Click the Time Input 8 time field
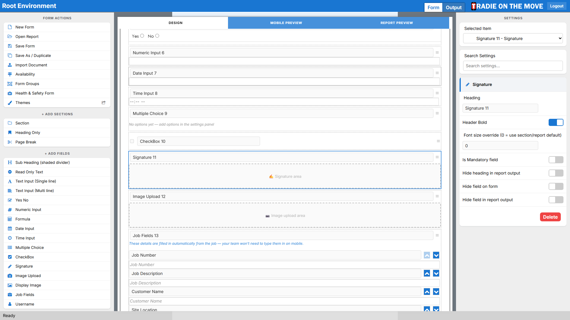570x320 pixels. pyautogui.click(x=284, y=102)
